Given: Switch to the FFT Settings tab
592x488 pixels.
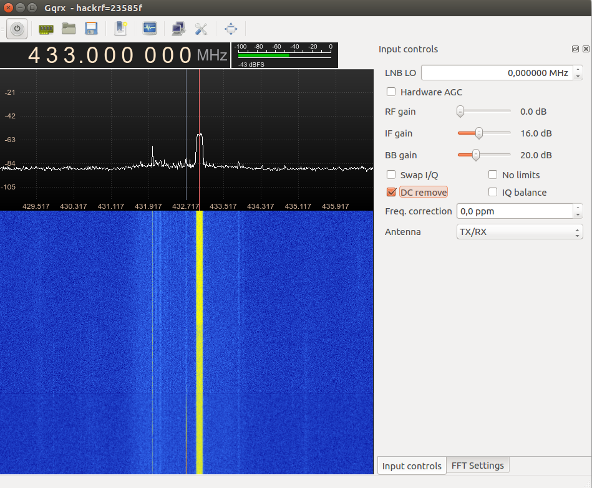Looking at the screenshot, I should tap(477, 465).
